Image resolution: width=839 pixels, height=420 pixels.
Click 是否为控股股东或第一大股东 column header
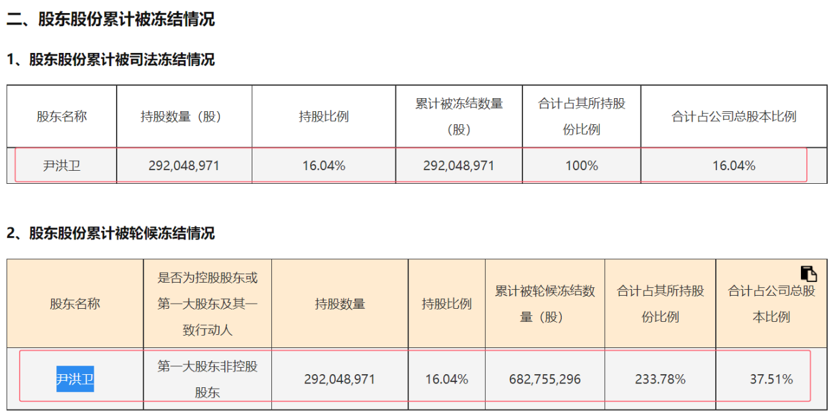pos(207,304)
